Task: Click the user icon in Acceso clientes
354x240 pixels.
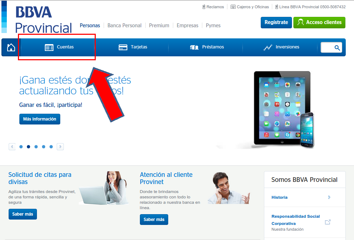Action: coord(301,22)
